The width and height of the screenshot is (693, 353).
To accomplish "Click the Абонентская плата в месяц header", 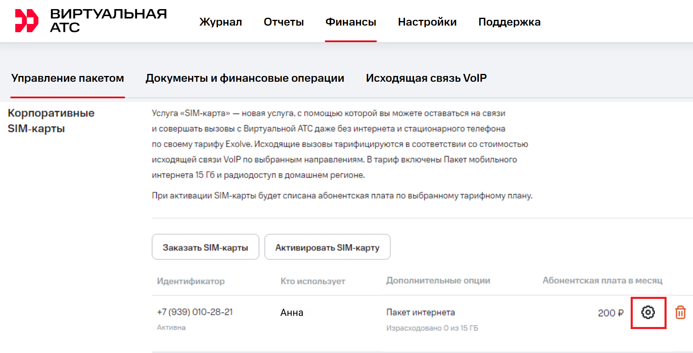I will pyautogui.click(x=602, y=281).
